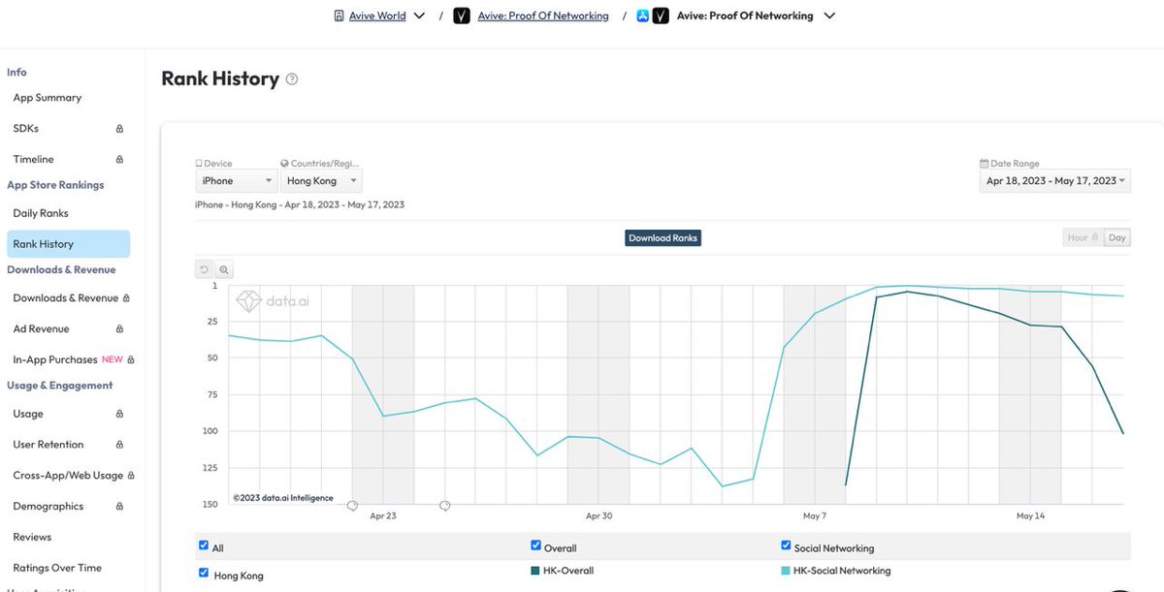Screen dimensions: 1164x592
Task: Click the first event marker on chart axis
Action: (x=352, y=506)
